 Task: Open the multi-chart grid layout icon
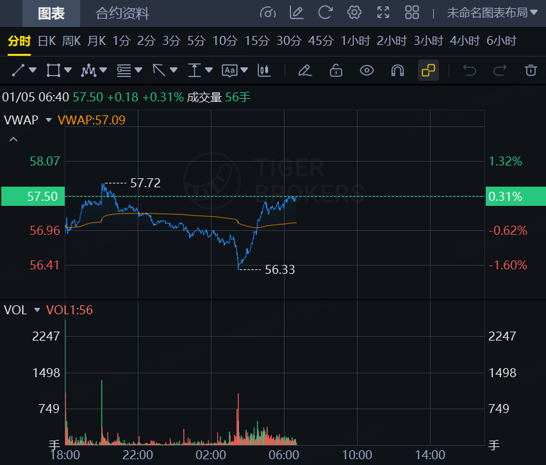point(412,12)
